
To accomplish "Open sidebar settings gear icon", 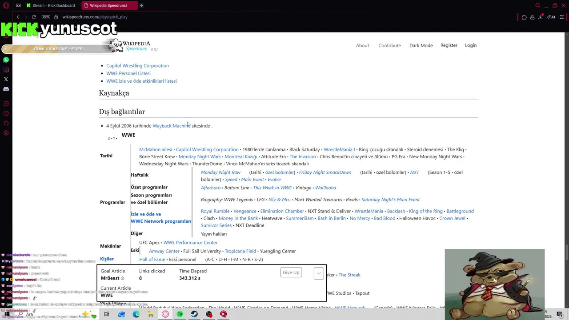I will coord(6,133).
